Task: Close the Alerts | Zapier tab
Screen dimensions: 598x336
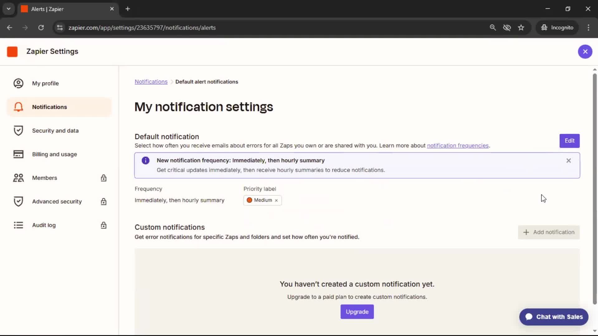Action: (x=112, y=9)
